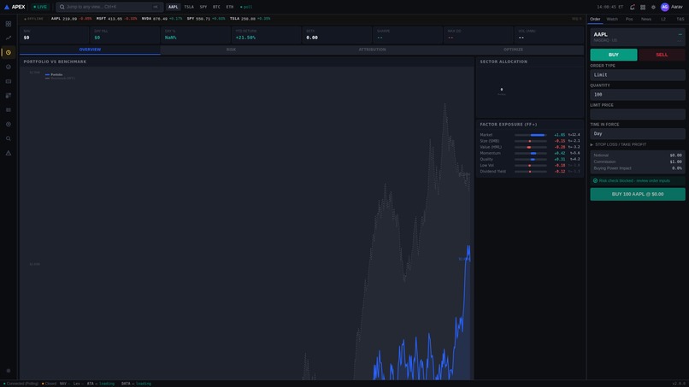Click the Risk check blocked message

coord(637,180)
